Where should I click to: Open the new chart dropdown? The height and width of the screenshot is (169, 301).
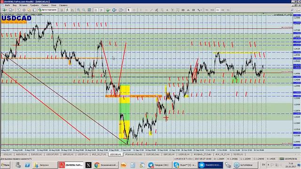tap(4, 10)
